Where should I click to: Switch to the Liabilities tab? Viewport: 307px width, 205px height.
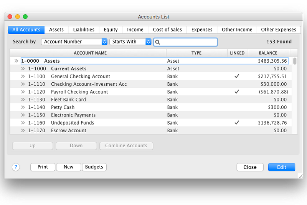84,30
